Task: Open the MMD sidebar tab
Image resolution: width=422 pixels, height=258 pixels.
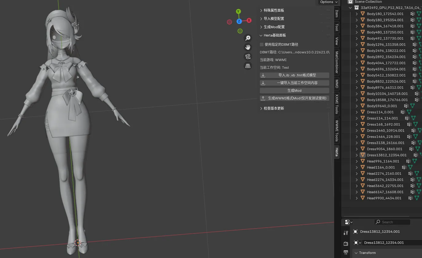Action: pos(337,84)
